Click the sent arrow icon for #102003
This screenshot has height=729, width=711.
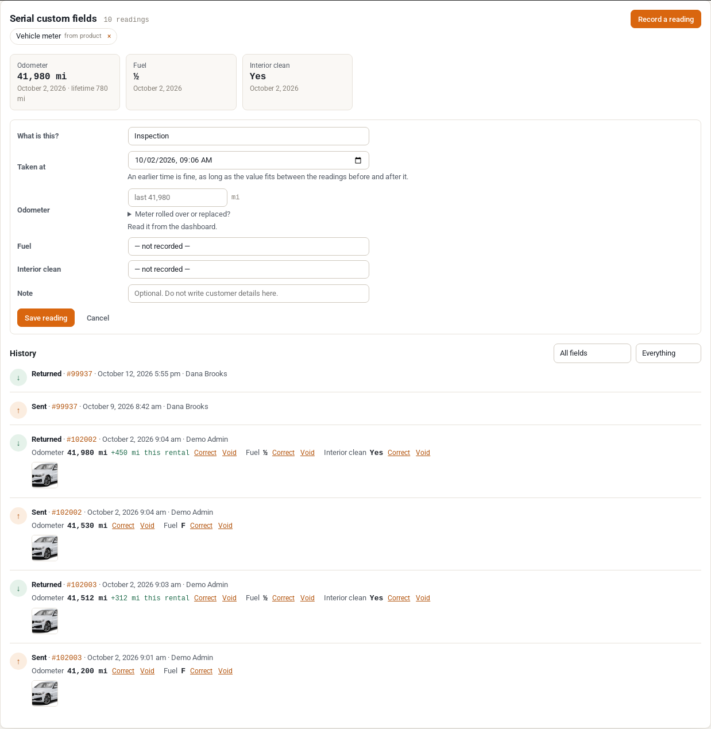tap(18, 661)
